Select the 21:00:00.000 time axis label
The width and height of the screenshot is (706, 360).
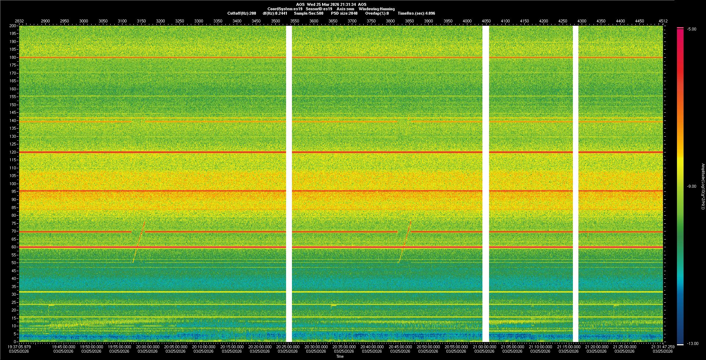pos(484,347)
